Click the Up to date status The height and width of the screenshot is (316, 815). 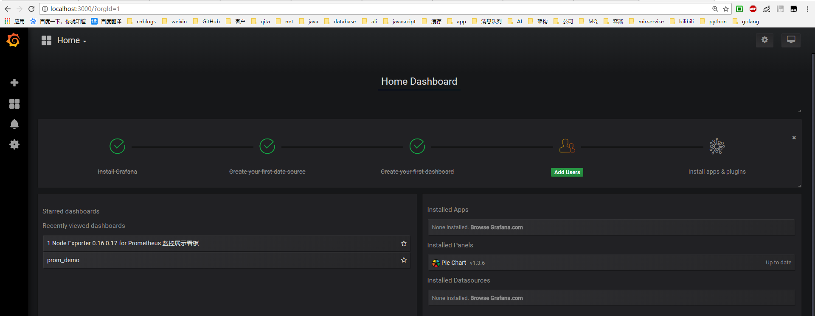(x=778, y=263)
